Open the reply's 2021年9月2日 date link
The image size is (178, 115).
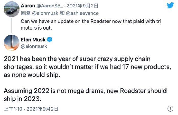click(82, 6)
